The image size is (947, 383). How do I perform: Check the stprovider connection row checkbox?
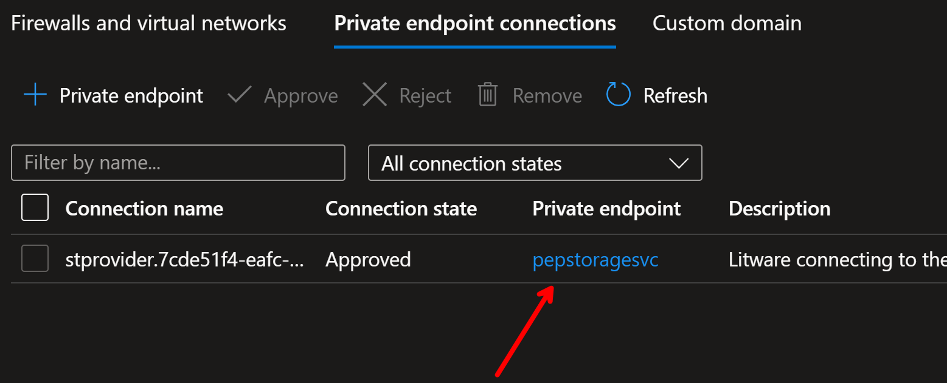pyautogui.click(x=35, y=259)
